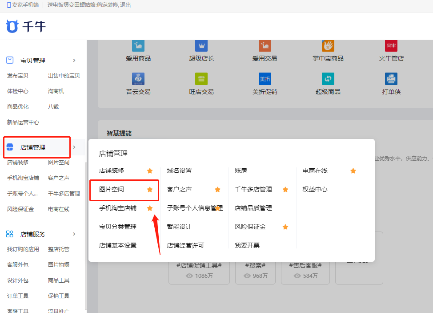Expand the 店铺管理 chevron arrow
Image resolution: width=433 pixels, height=313 pixels.
tap(74, 147)
